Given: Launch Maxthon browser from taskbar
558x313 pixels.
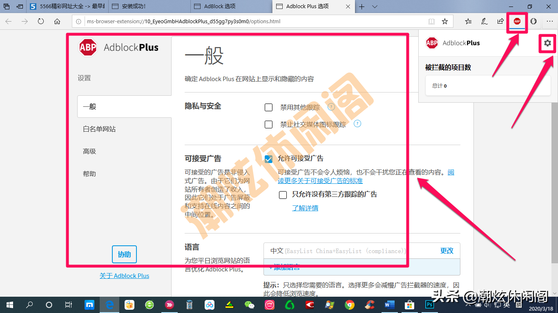Looking at the screenshot, I should click(x=89, y=305).
